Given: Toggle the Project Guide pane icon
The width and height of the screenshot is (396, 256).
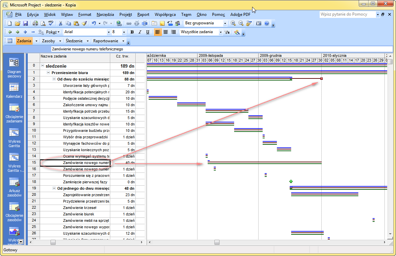Looking at the screenshot, I should pyautogui.click(x=10, y=41).
